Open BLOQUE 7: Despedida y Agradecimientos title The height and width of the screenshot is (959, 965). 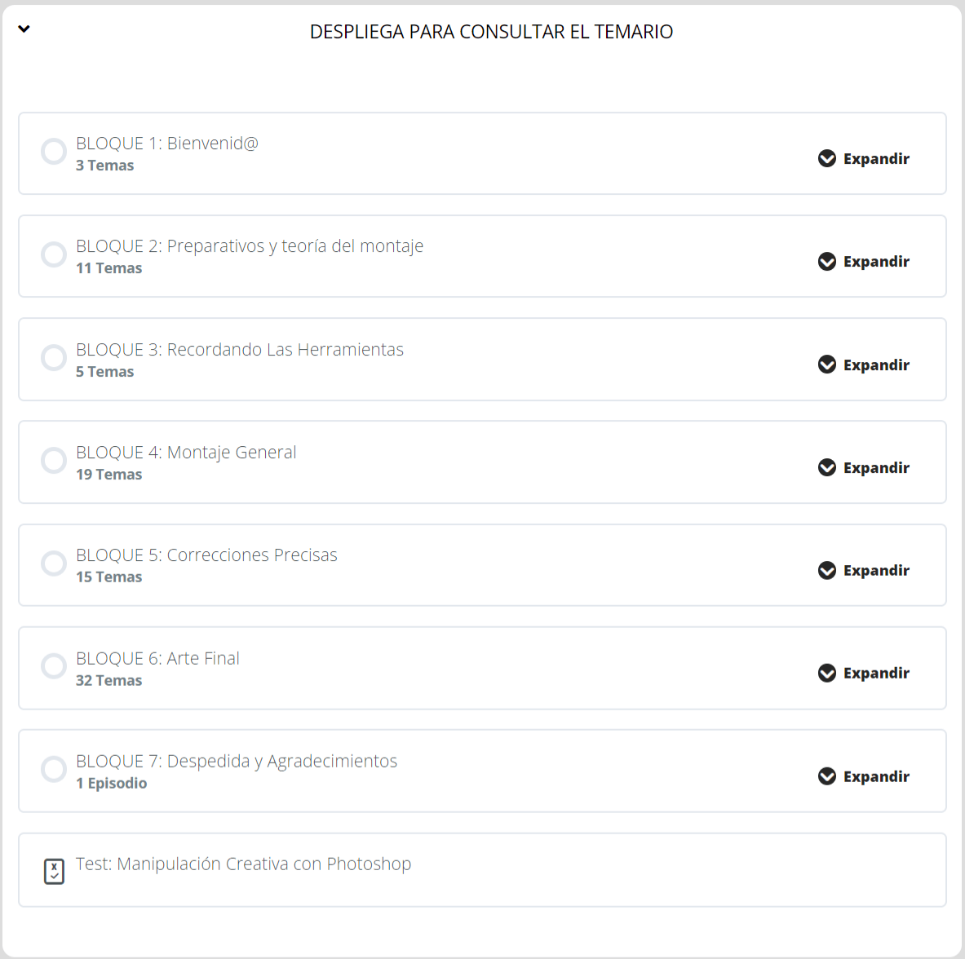(237, 762)
